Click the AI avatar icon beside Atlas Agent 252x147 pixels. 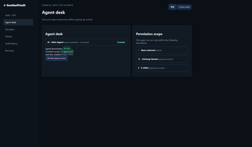click(48, 42)
